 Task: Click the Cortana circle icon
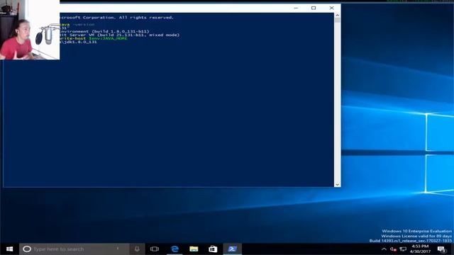coord(27,249)
